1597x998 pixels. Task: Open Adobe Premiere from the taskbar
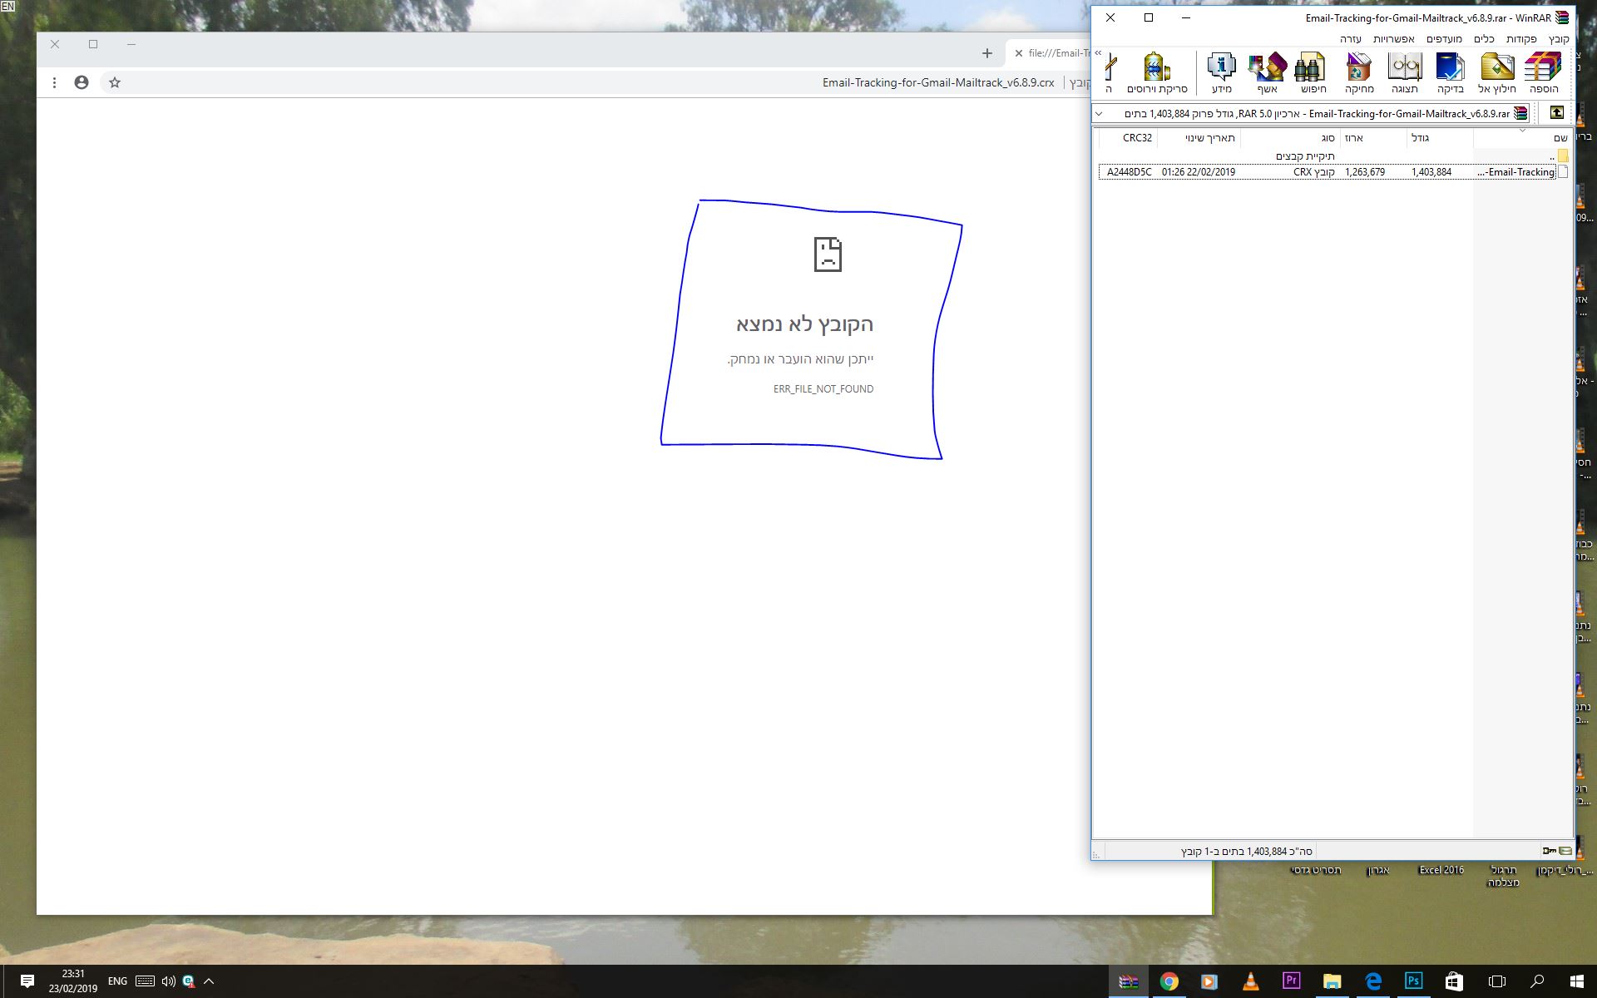pos(1291,981)
